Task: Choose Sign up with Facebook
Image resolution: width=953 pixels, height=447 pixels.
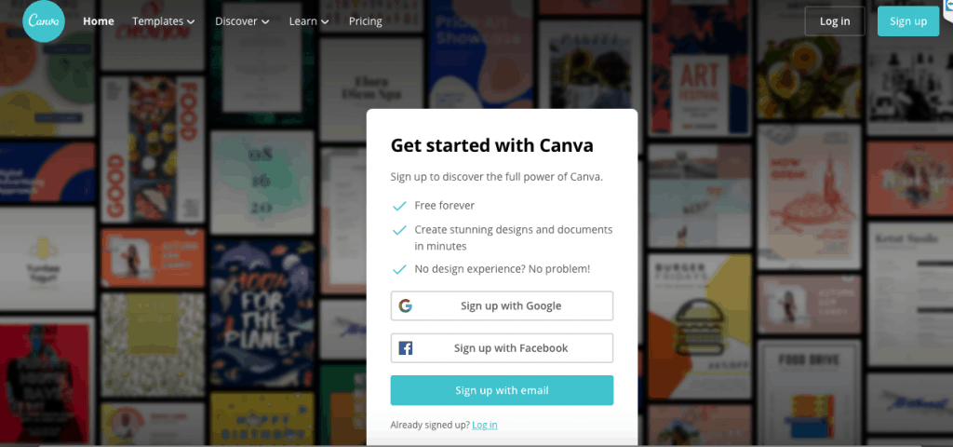Action: click(x=502, y=348)
